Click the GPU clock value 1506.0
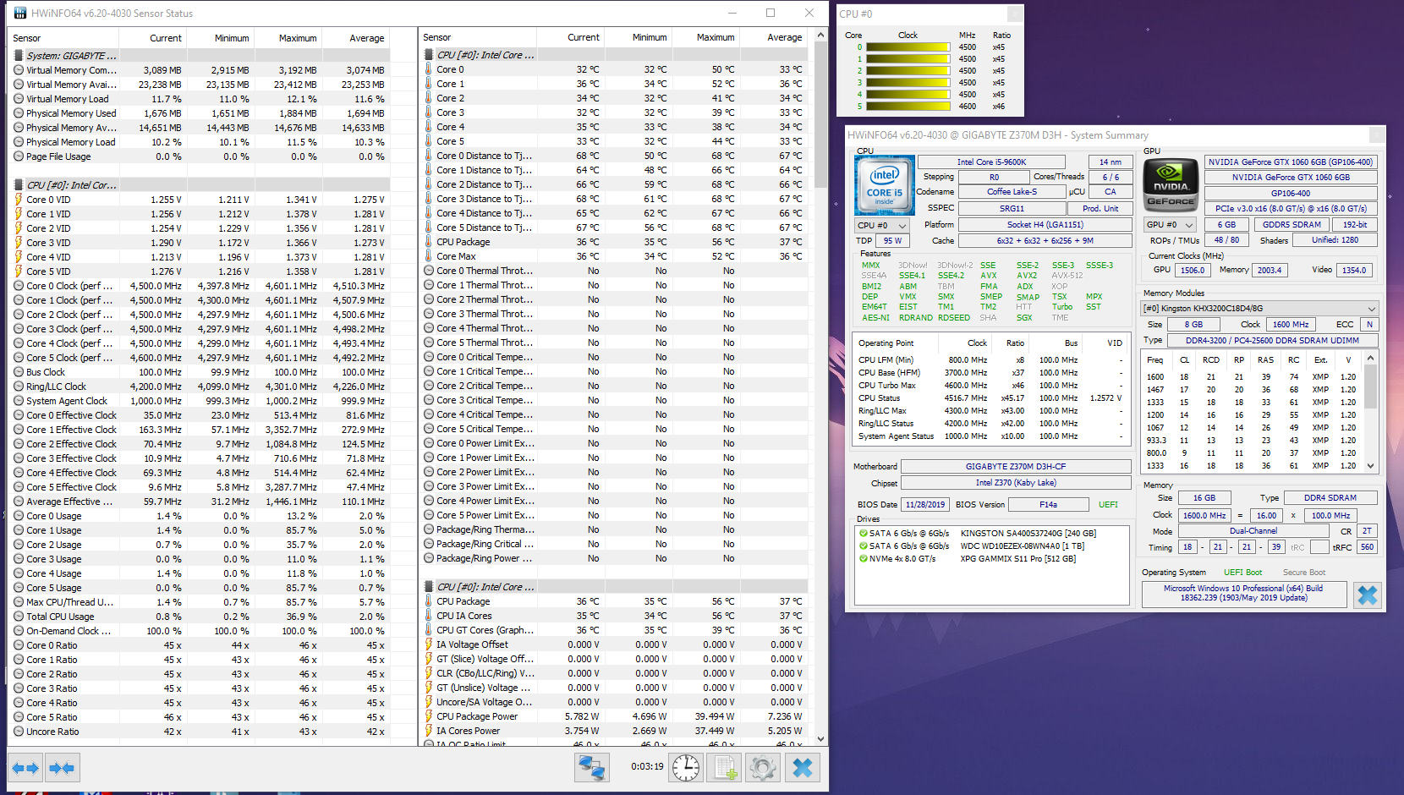The width and height of the screenshot is (1404, 795). tap(1193, 271)
